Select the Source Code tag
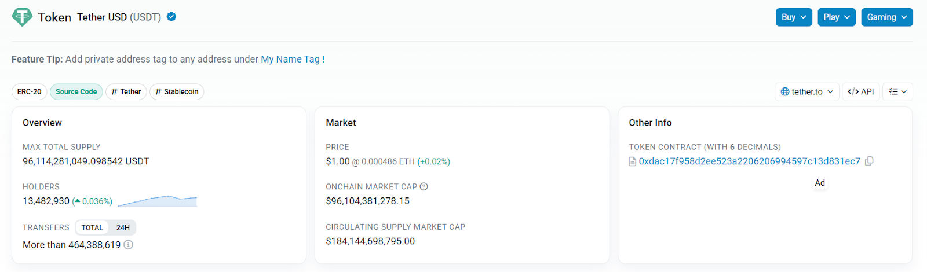 click(76, 91)
